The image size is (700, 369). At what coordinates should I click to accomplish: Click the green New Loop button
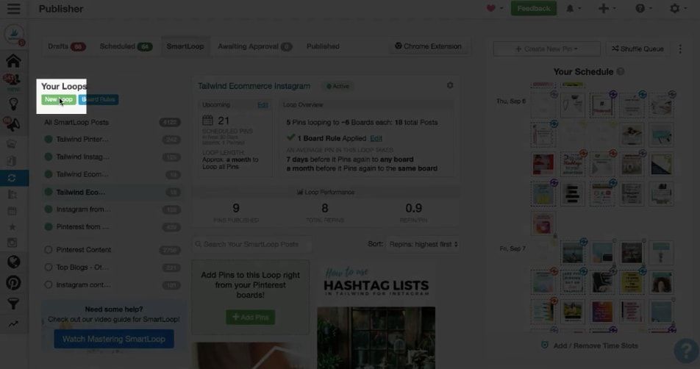(x=59, y=99)
